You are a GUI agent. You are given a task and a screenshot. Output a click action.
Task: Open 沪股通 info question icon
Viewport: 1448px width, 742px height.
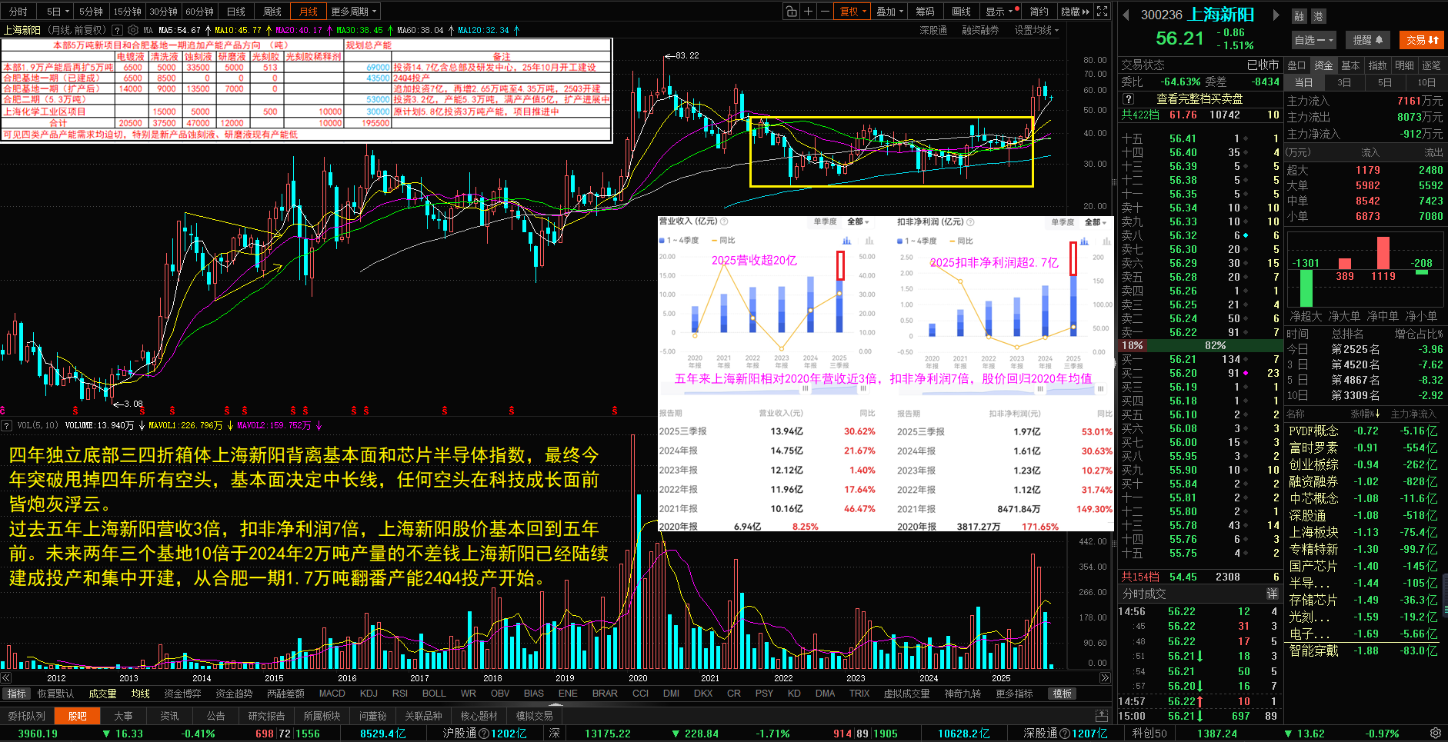point(485,734)
